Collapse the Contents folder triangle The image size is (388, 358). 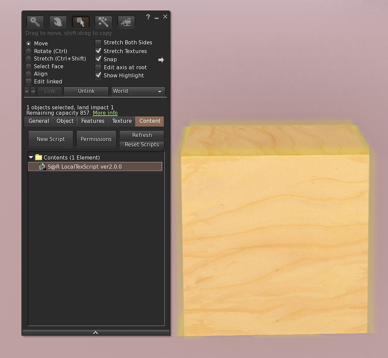pyautogui.click(x=31, y=157)
